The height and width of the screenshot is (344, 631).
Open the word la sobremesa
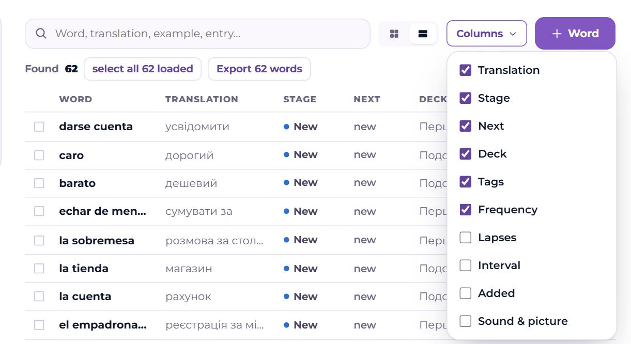pos(97,241)
